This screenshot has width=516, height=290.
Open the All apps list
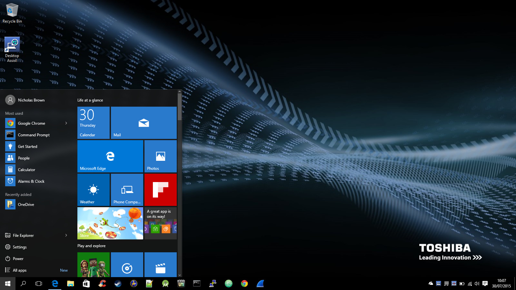20,270
